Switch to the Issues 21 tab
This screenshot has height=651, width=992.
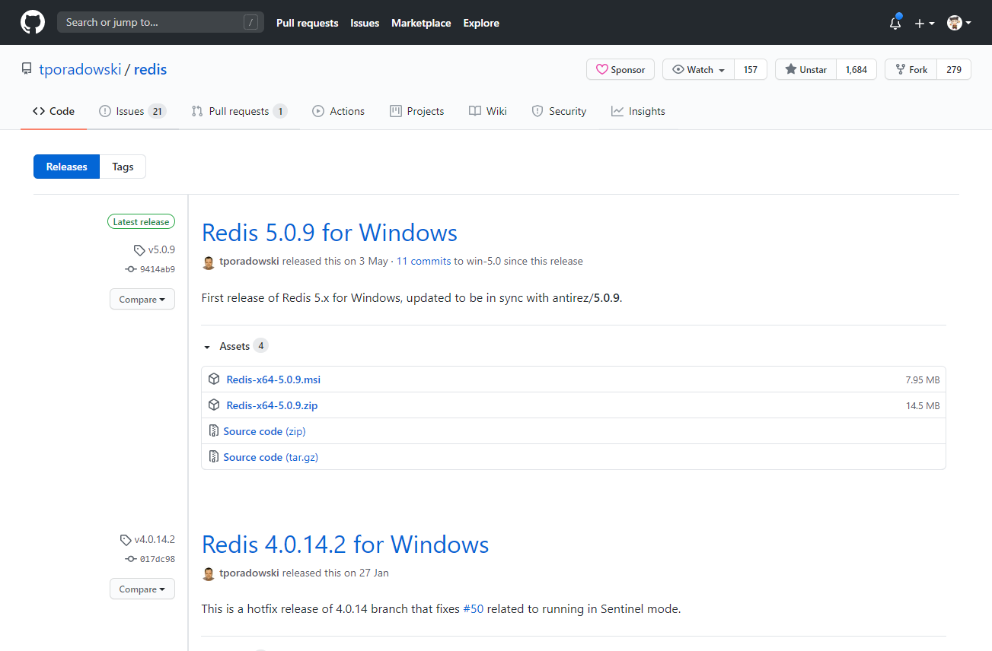point(132,111)
